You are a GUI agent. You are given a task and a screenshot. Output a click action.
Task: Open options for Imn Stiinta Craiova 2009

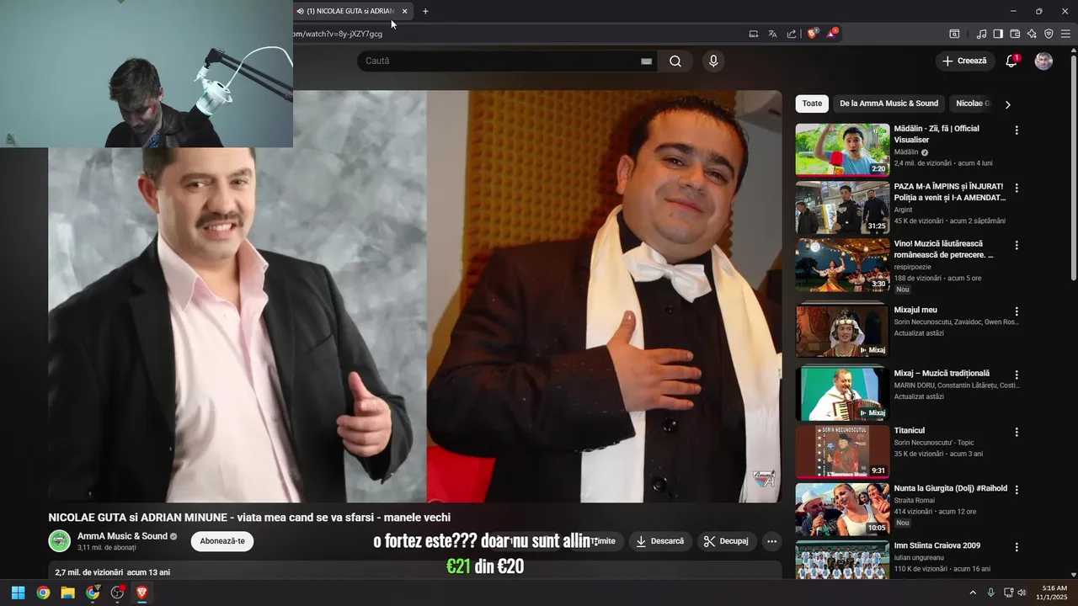coord(1017,547)
